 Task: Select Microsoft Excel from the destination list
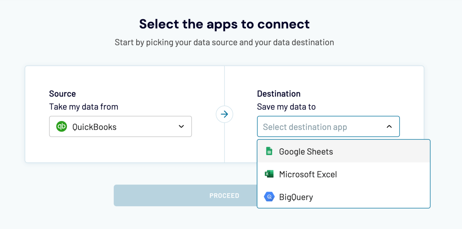click(x=308, y=174)
